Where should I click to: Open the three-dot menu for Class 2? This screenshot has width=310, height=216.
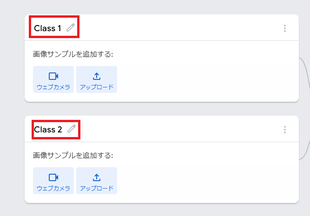click(285, 130)
